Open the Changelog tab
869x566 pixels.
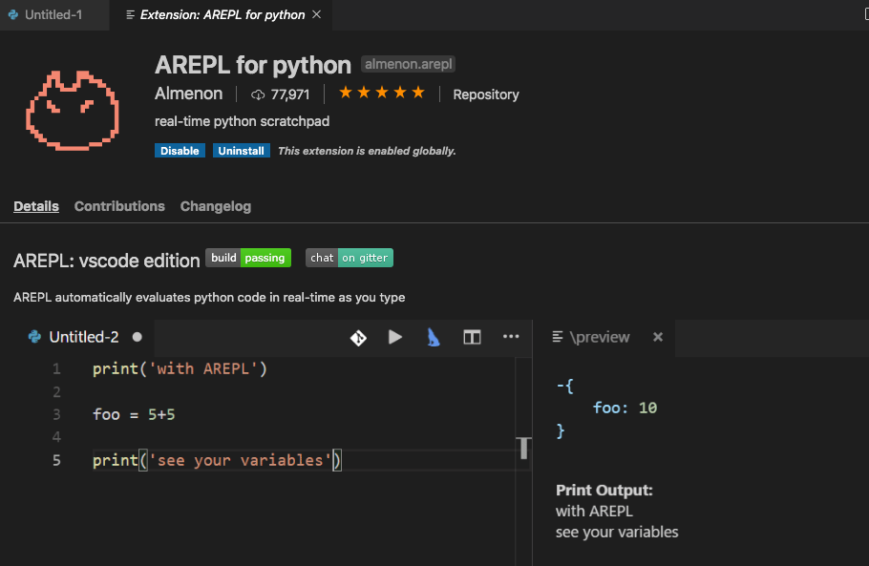[216, 206]
